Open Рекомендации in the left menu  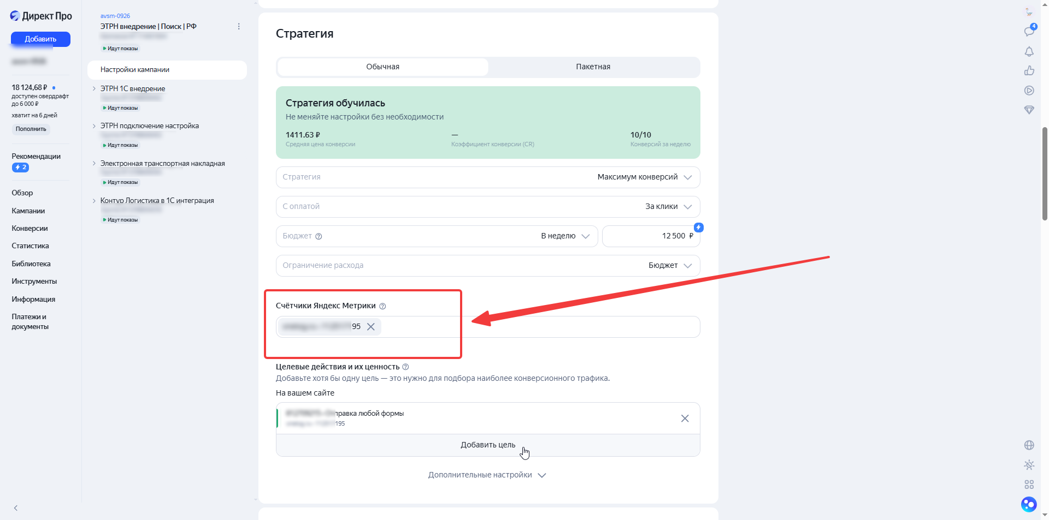(x=36, y=157)
